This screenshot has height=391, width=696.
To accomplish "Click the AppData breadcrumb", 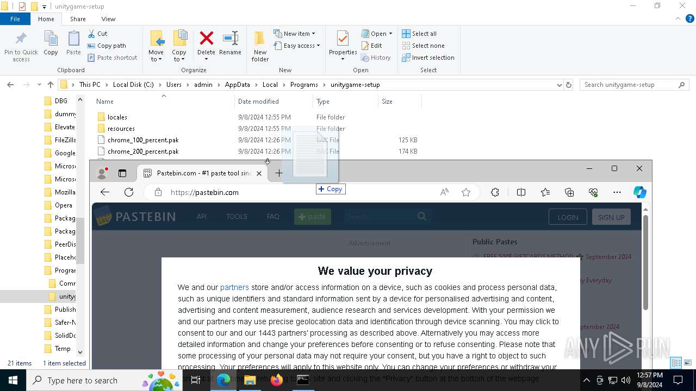I will tap(237, 85).
